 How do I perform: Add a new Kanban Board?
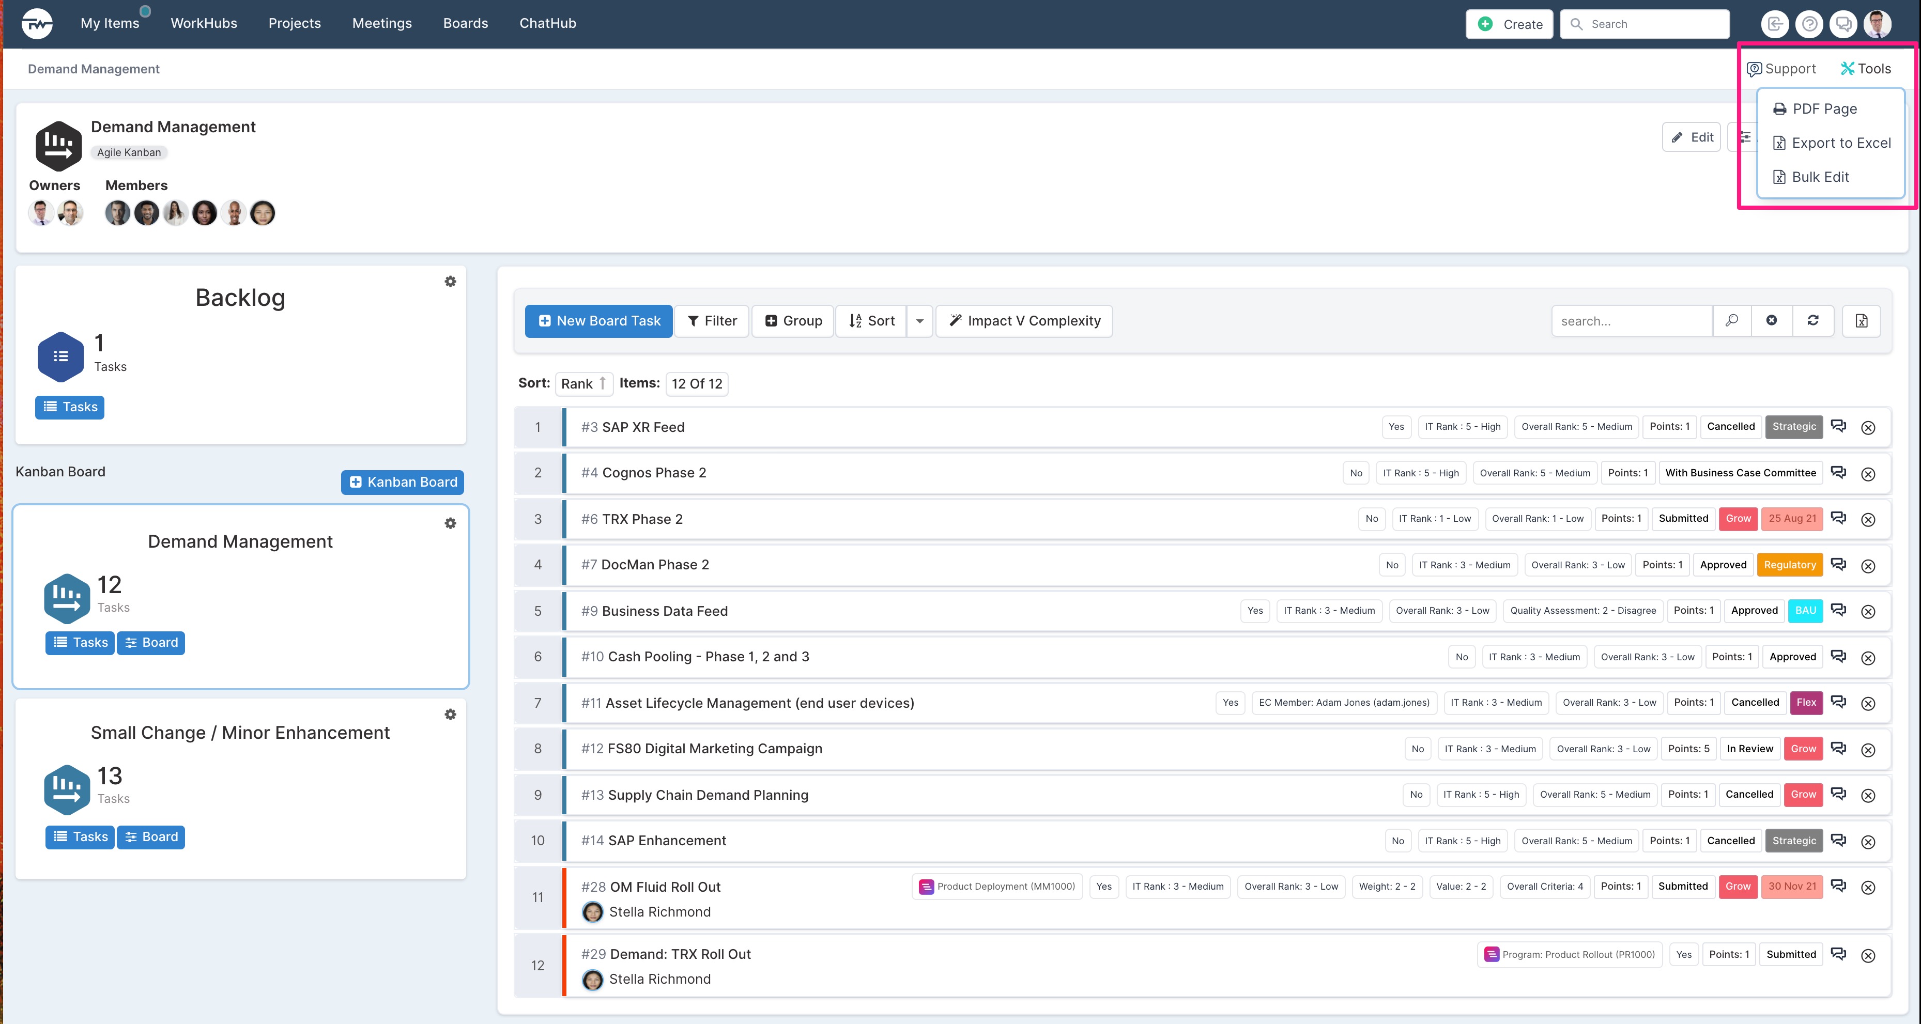pos(403,482)
